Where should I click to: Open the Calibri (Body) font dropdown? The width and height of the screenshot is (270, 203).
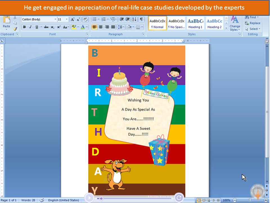(55, 19)
